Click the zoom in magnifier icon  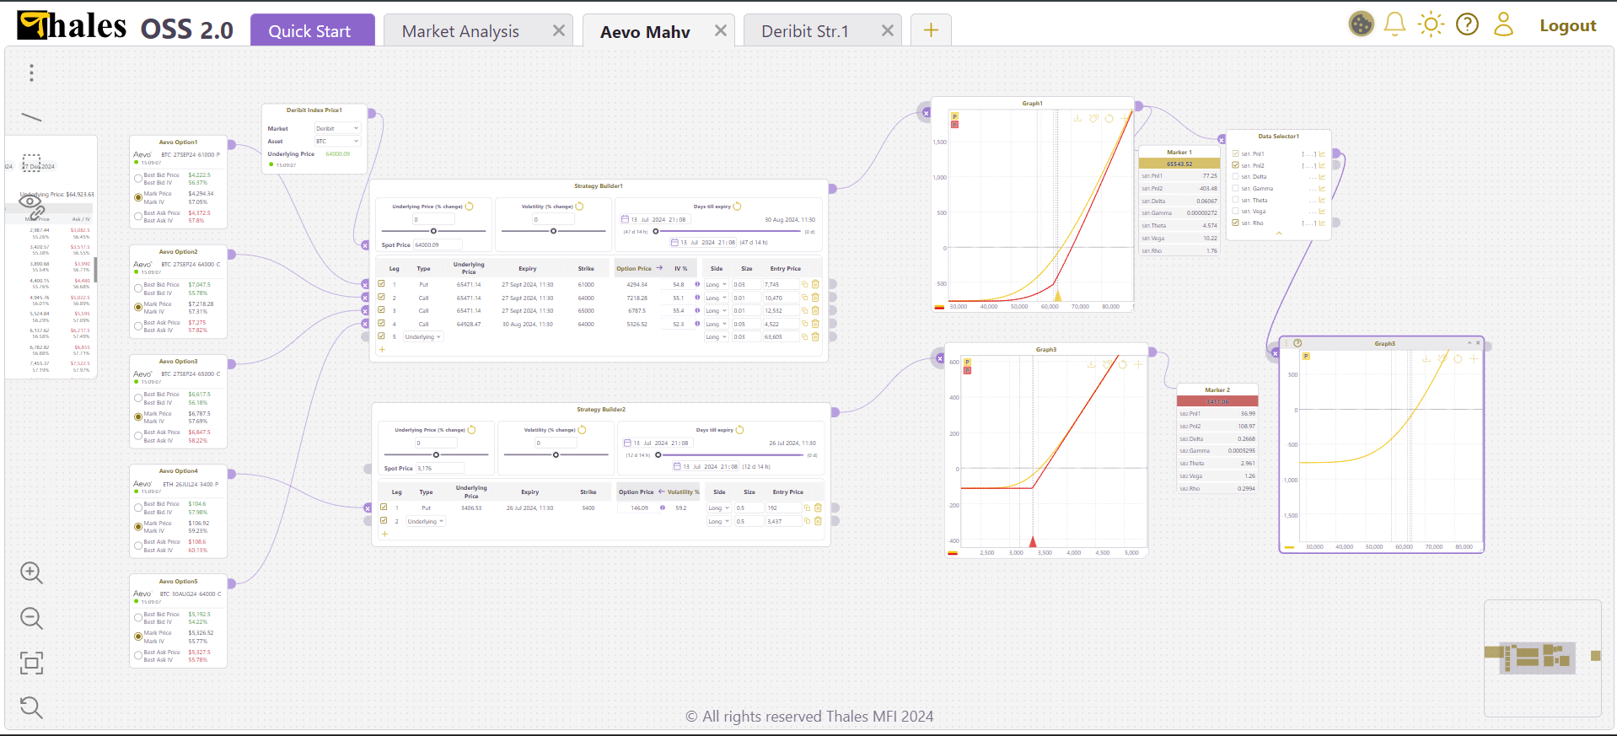[x=31, y=573]
